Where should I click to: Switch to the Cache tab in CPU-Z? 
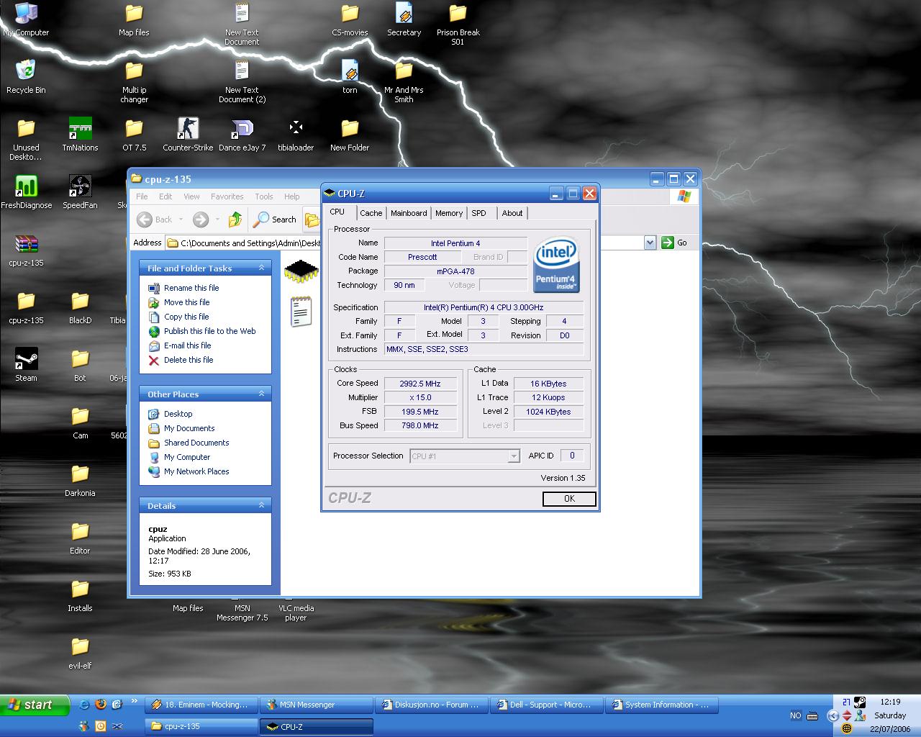coord(371,213)
